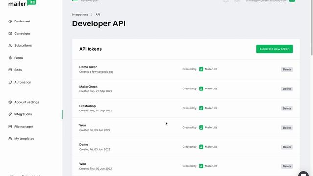Click the "MailerCheck" token name
Image resolution: width=313 pixels, height=176 pixels.
[88, 87]
